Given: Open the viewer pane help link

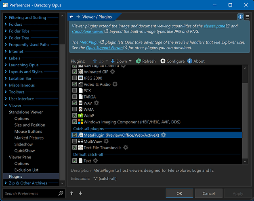Looking at the screenshot, I should [214, 26].
